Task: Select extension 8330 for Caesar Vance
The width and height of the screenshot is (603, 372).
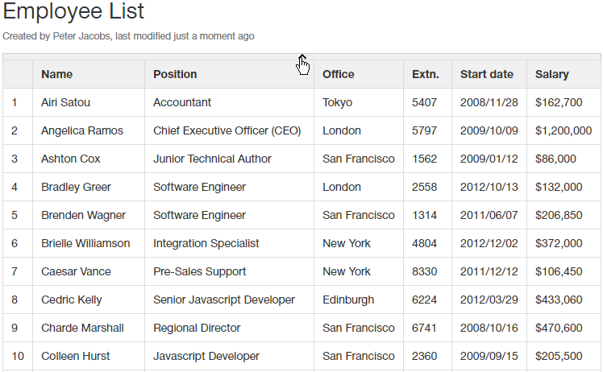Action: 425,271
